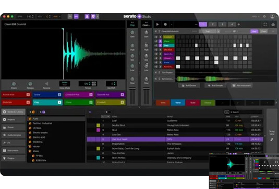Click key icon on the Open Hi-hat pad
The height and width of the screenshot is (189, 279).
coord(122,95)
